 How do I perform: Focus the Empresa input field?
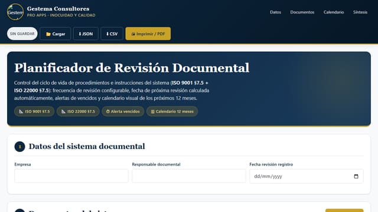tap(71, 176)
